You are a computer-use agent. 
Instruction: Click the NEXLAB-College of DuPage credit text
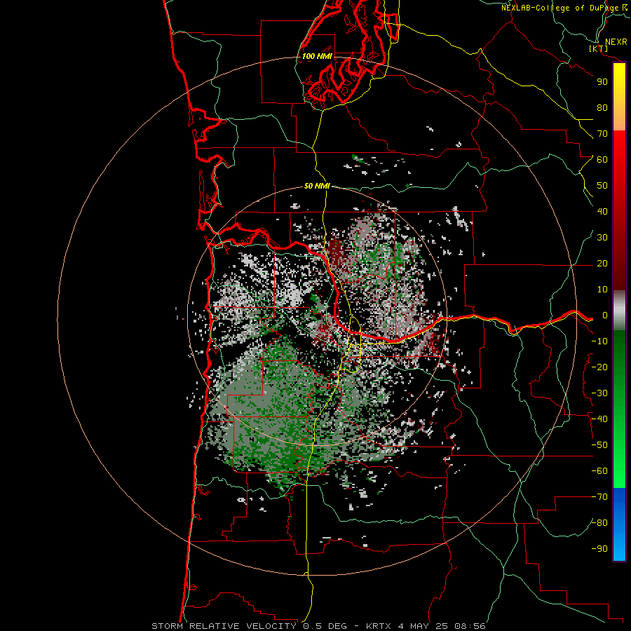(x=564, y=8)
